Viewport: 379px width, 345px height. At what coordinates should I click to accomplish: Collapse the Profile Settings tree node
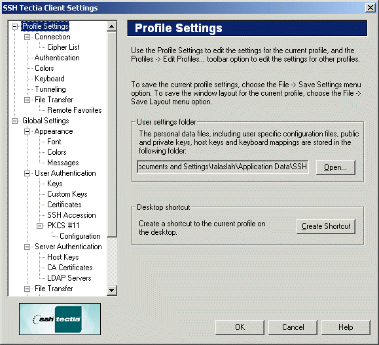[15, 26]
